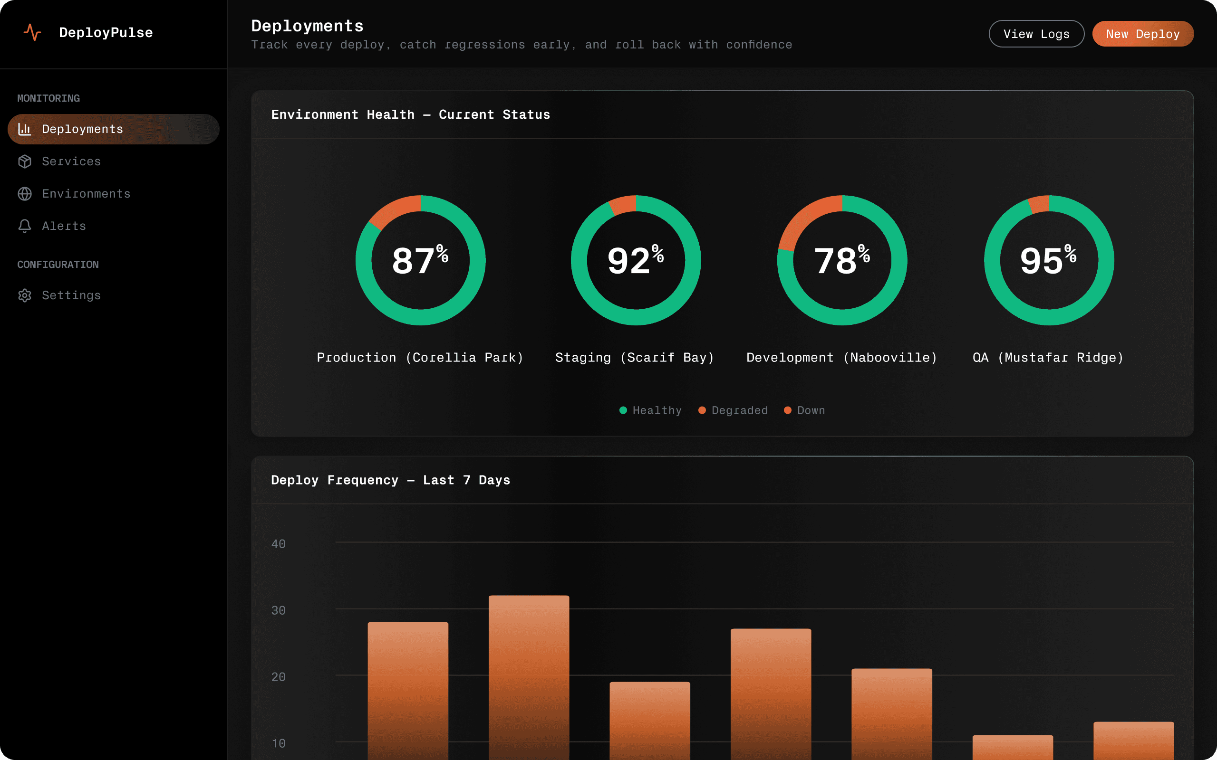Click the Staging (Scarif Bay) label

click(635, 357)
